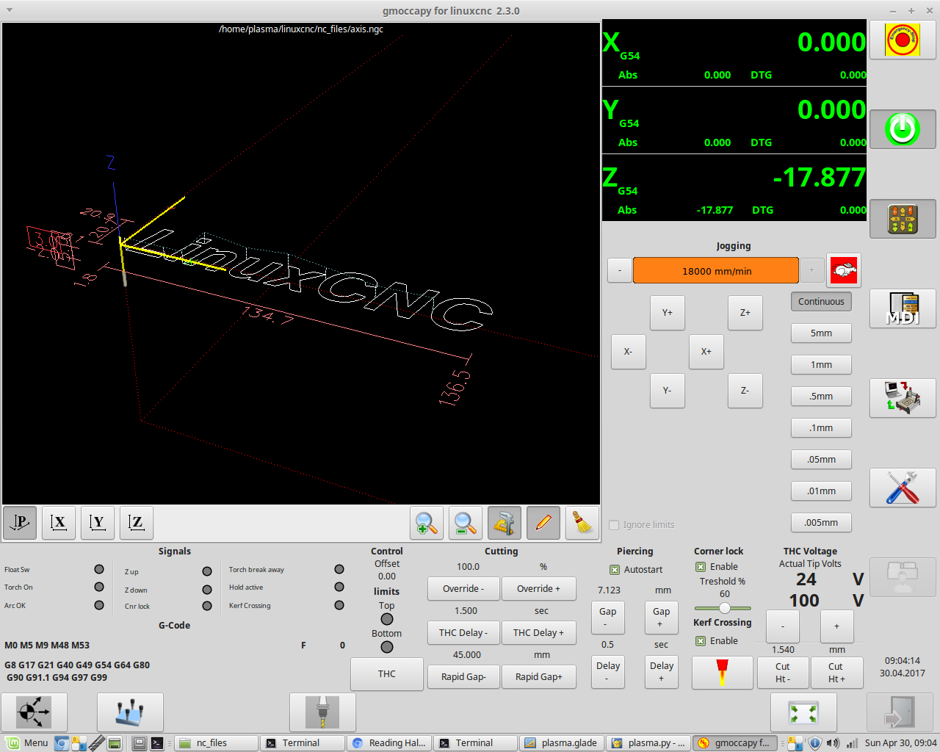
Task: Zoom in on the toolpath preview
Action: 426,523
